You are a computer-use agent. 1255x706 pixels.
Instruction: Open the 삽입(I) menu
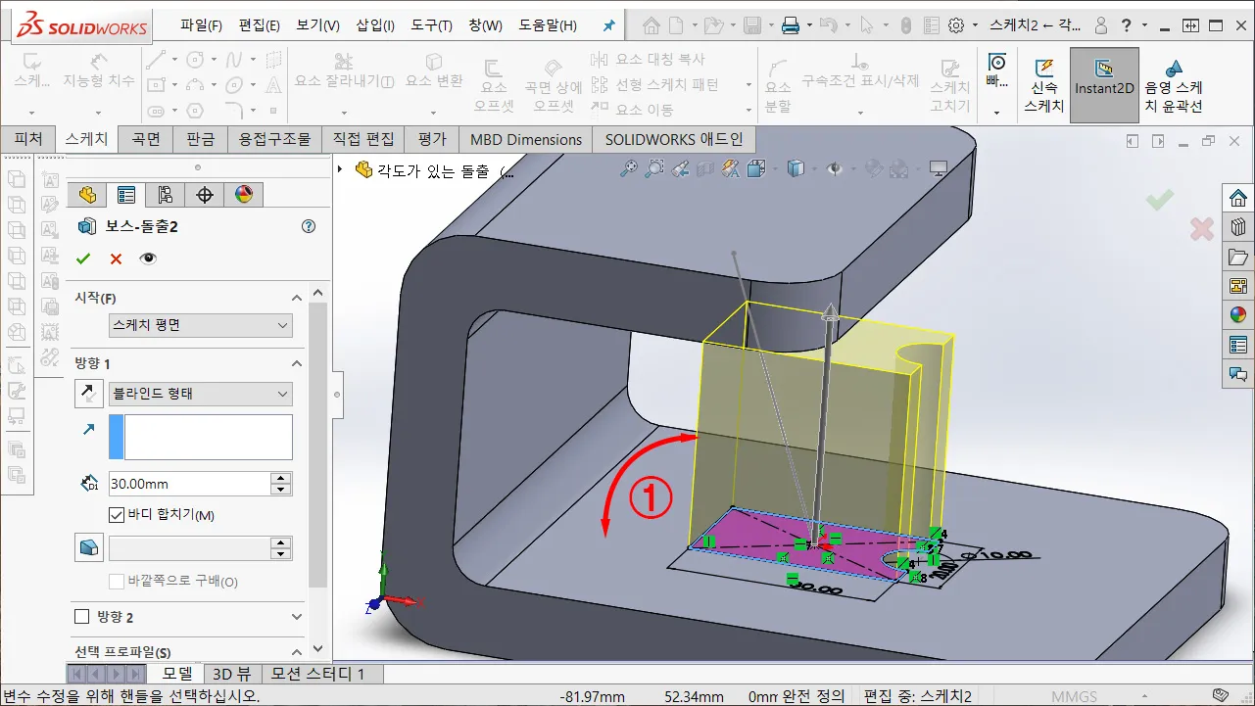375,25
